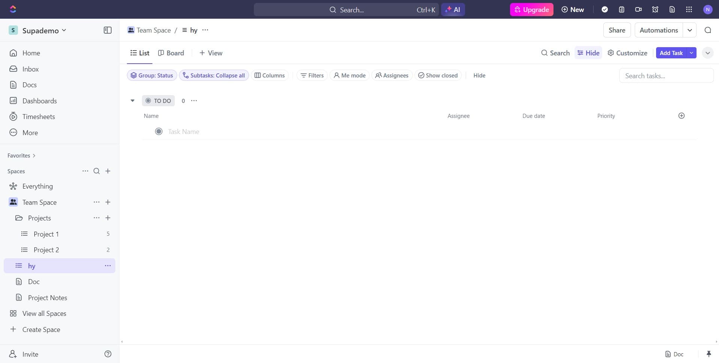Open Project 1 list in sidebar
The width and height of the screenshot is (719, 363).
point(46,234)
